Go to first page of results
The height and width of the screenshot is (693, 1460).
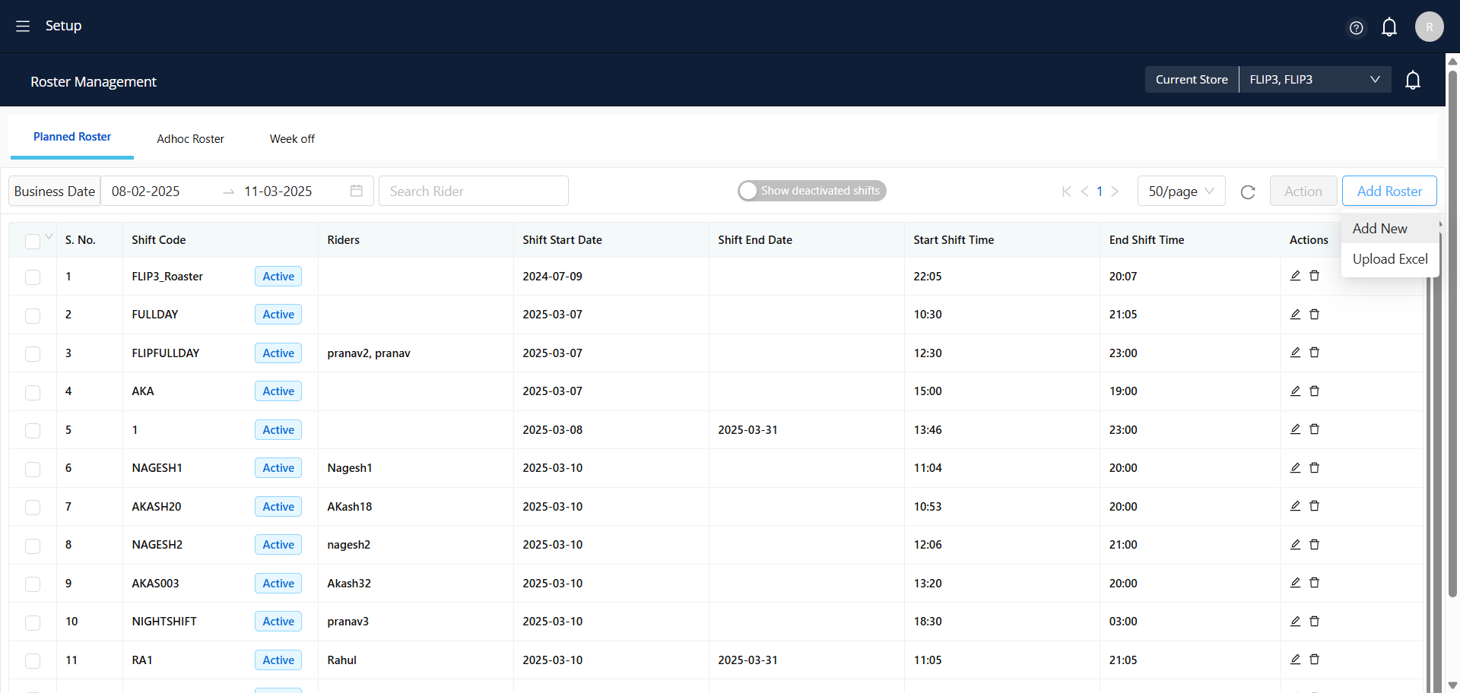tap(1066, 191)
